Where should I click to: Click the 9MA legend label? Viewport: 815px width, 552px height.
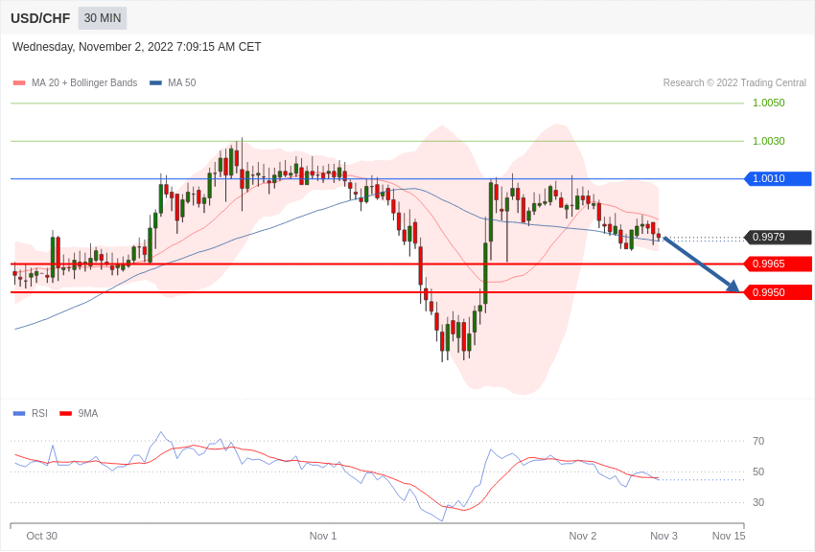88,413
